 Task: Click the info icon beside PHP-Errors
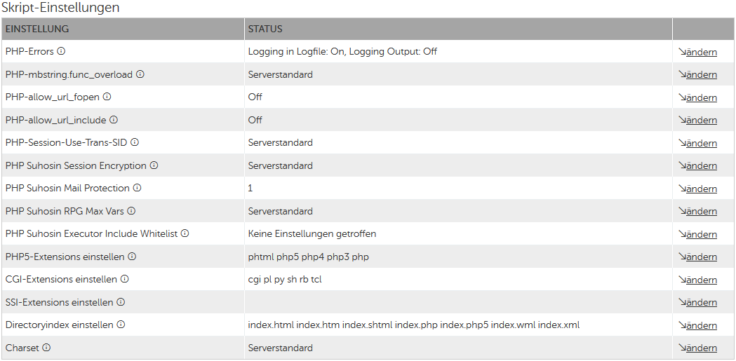[x=61, y=51]
